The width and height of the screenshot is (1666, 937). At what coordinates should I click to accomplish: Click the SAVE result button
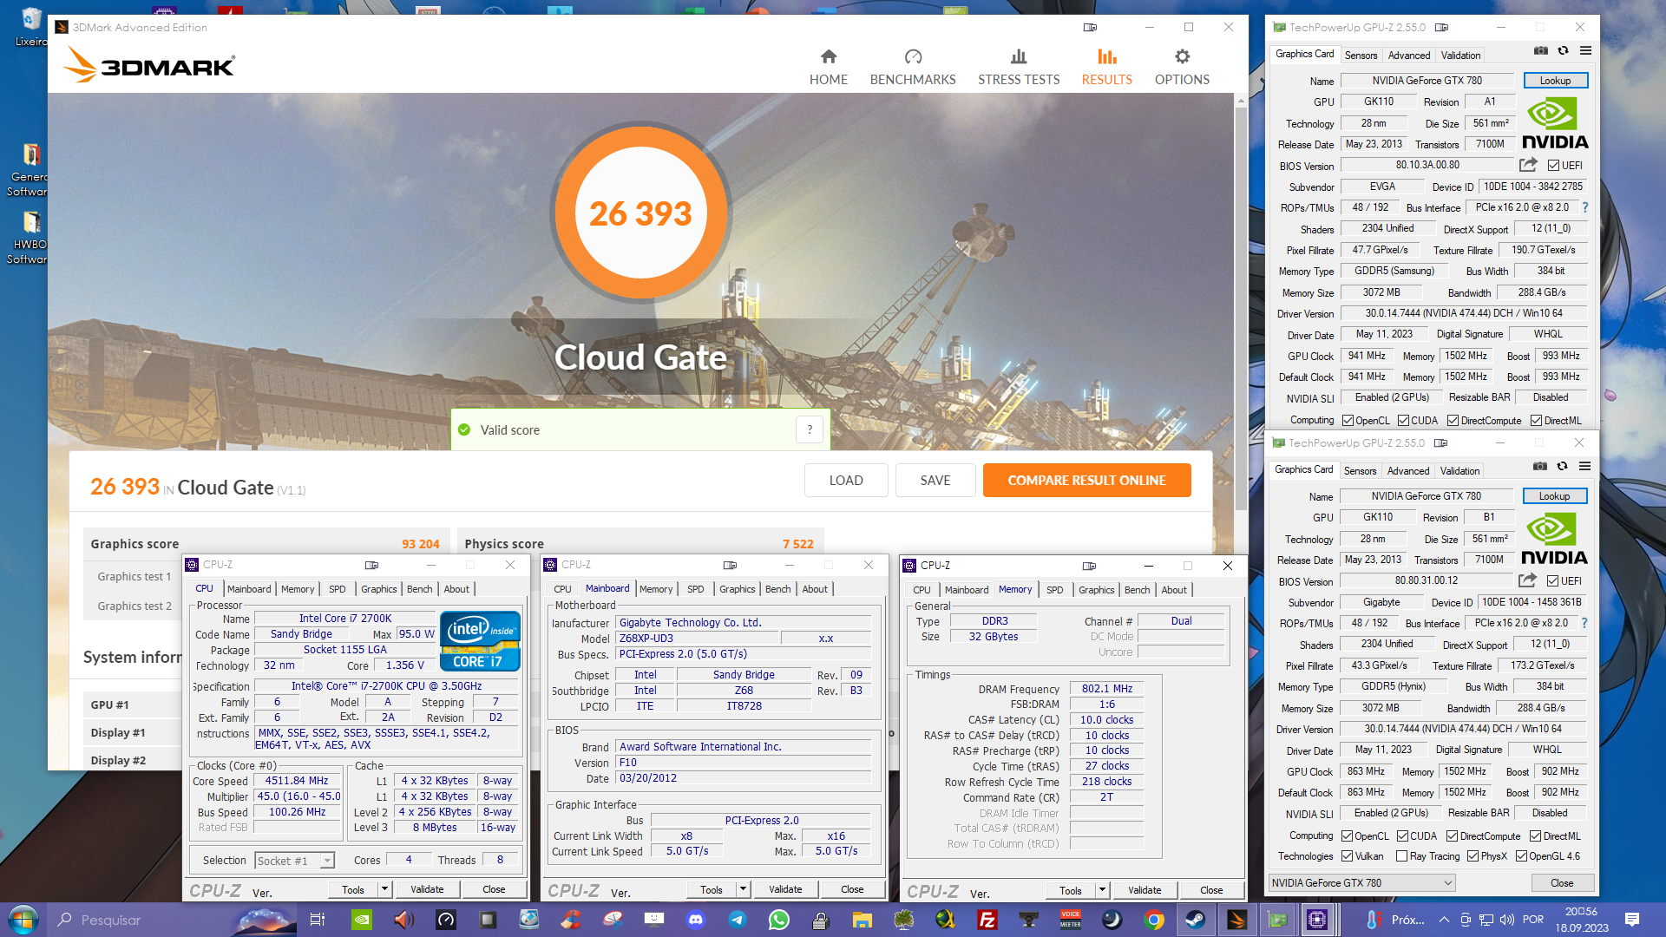[935, 481]
